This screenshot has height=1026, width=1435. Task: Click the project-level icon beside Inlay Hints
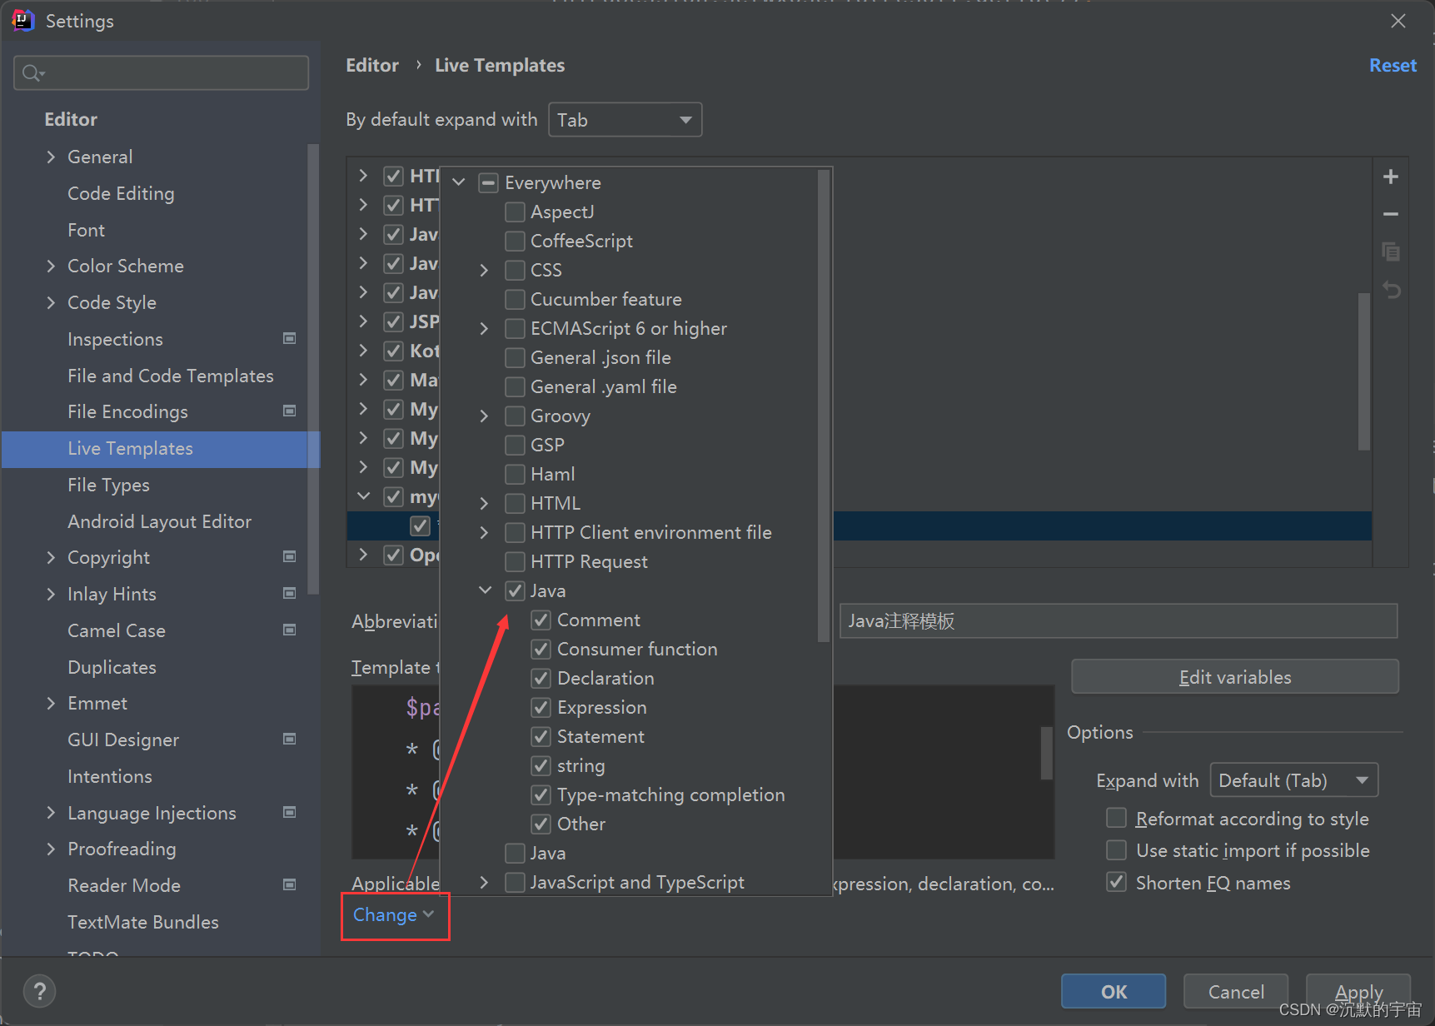tap(290, 593)
